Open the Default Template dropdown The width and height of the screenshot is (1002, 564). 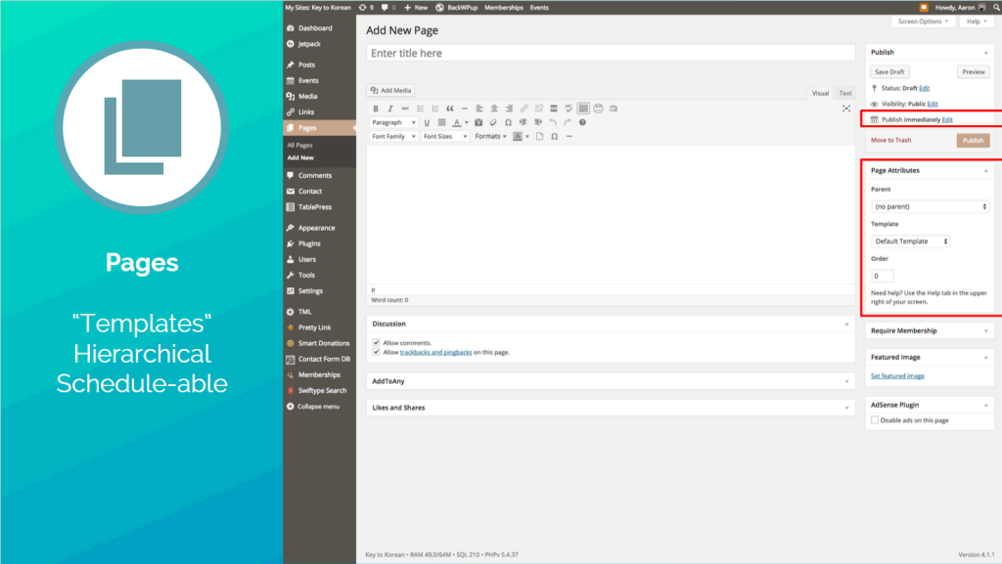click(x=911, y=241)
